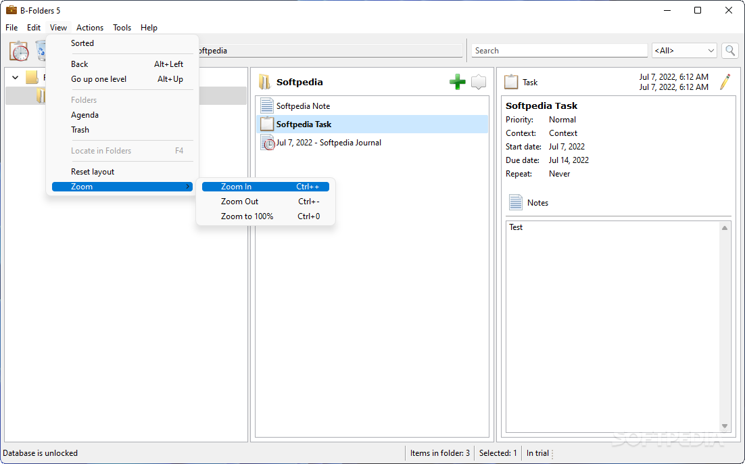
Task: Click the Notes section label
Action: point(537,202)
